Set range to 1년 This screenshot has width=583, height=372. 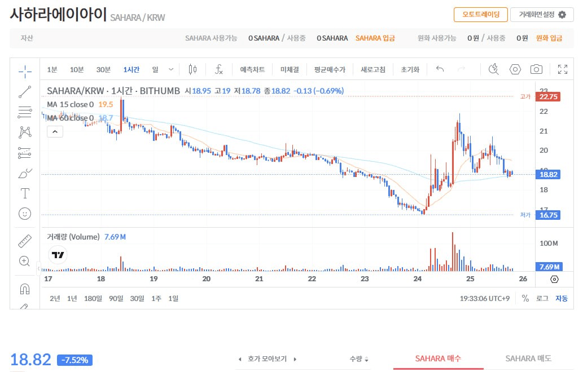pos(72,298)
